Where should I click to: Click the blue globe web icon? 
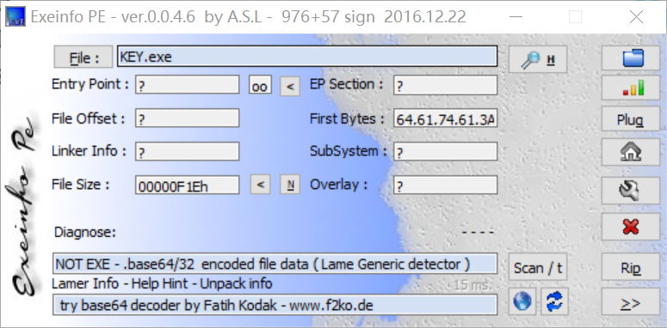pyautogui.click(x=522, y=301)
